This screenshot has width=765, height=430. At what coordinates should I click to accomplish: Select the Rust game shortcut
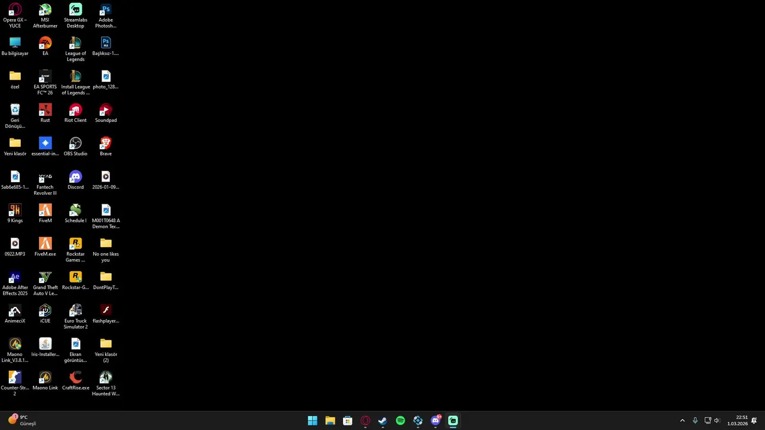[45, 113]
